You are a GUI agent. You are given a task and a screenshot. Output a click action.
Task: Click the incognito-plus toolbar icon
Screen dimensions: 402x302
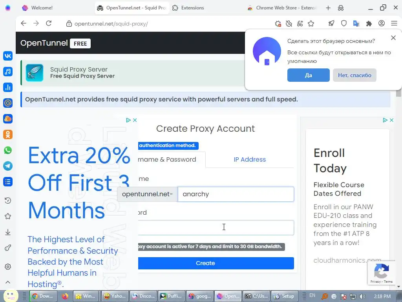coord(300,24)
